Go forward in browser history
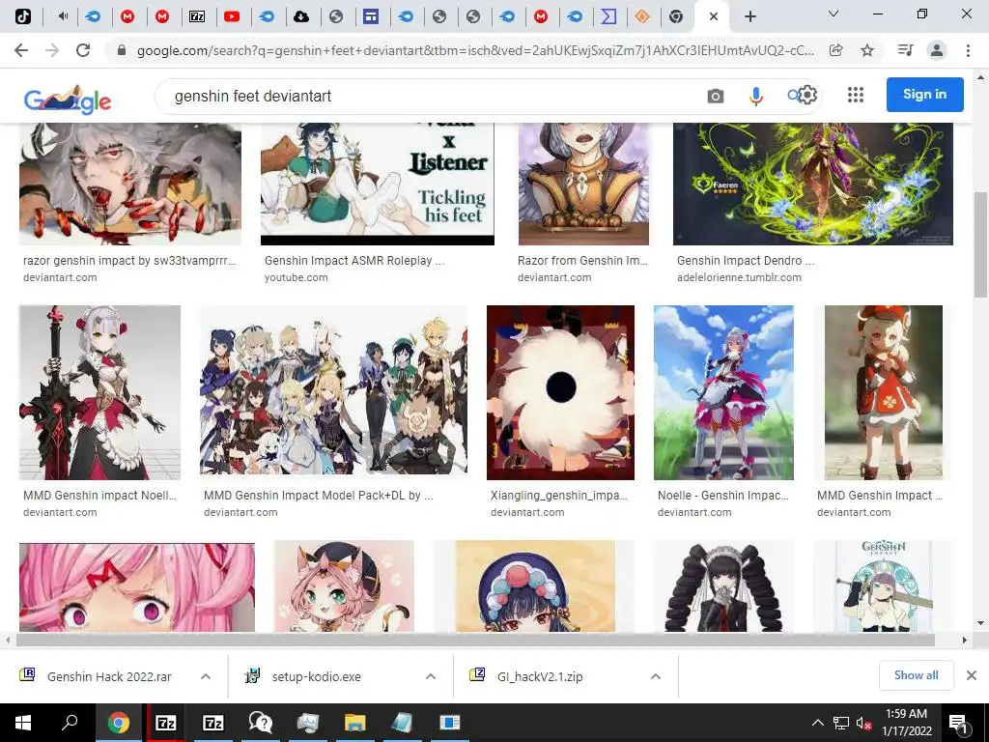989x742 pixels. click(x=52, y=50)
